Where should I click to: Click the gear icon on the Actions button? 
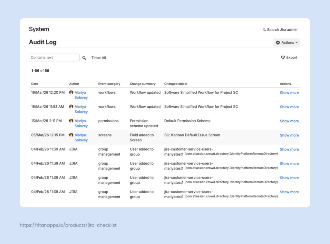point(277,42)
